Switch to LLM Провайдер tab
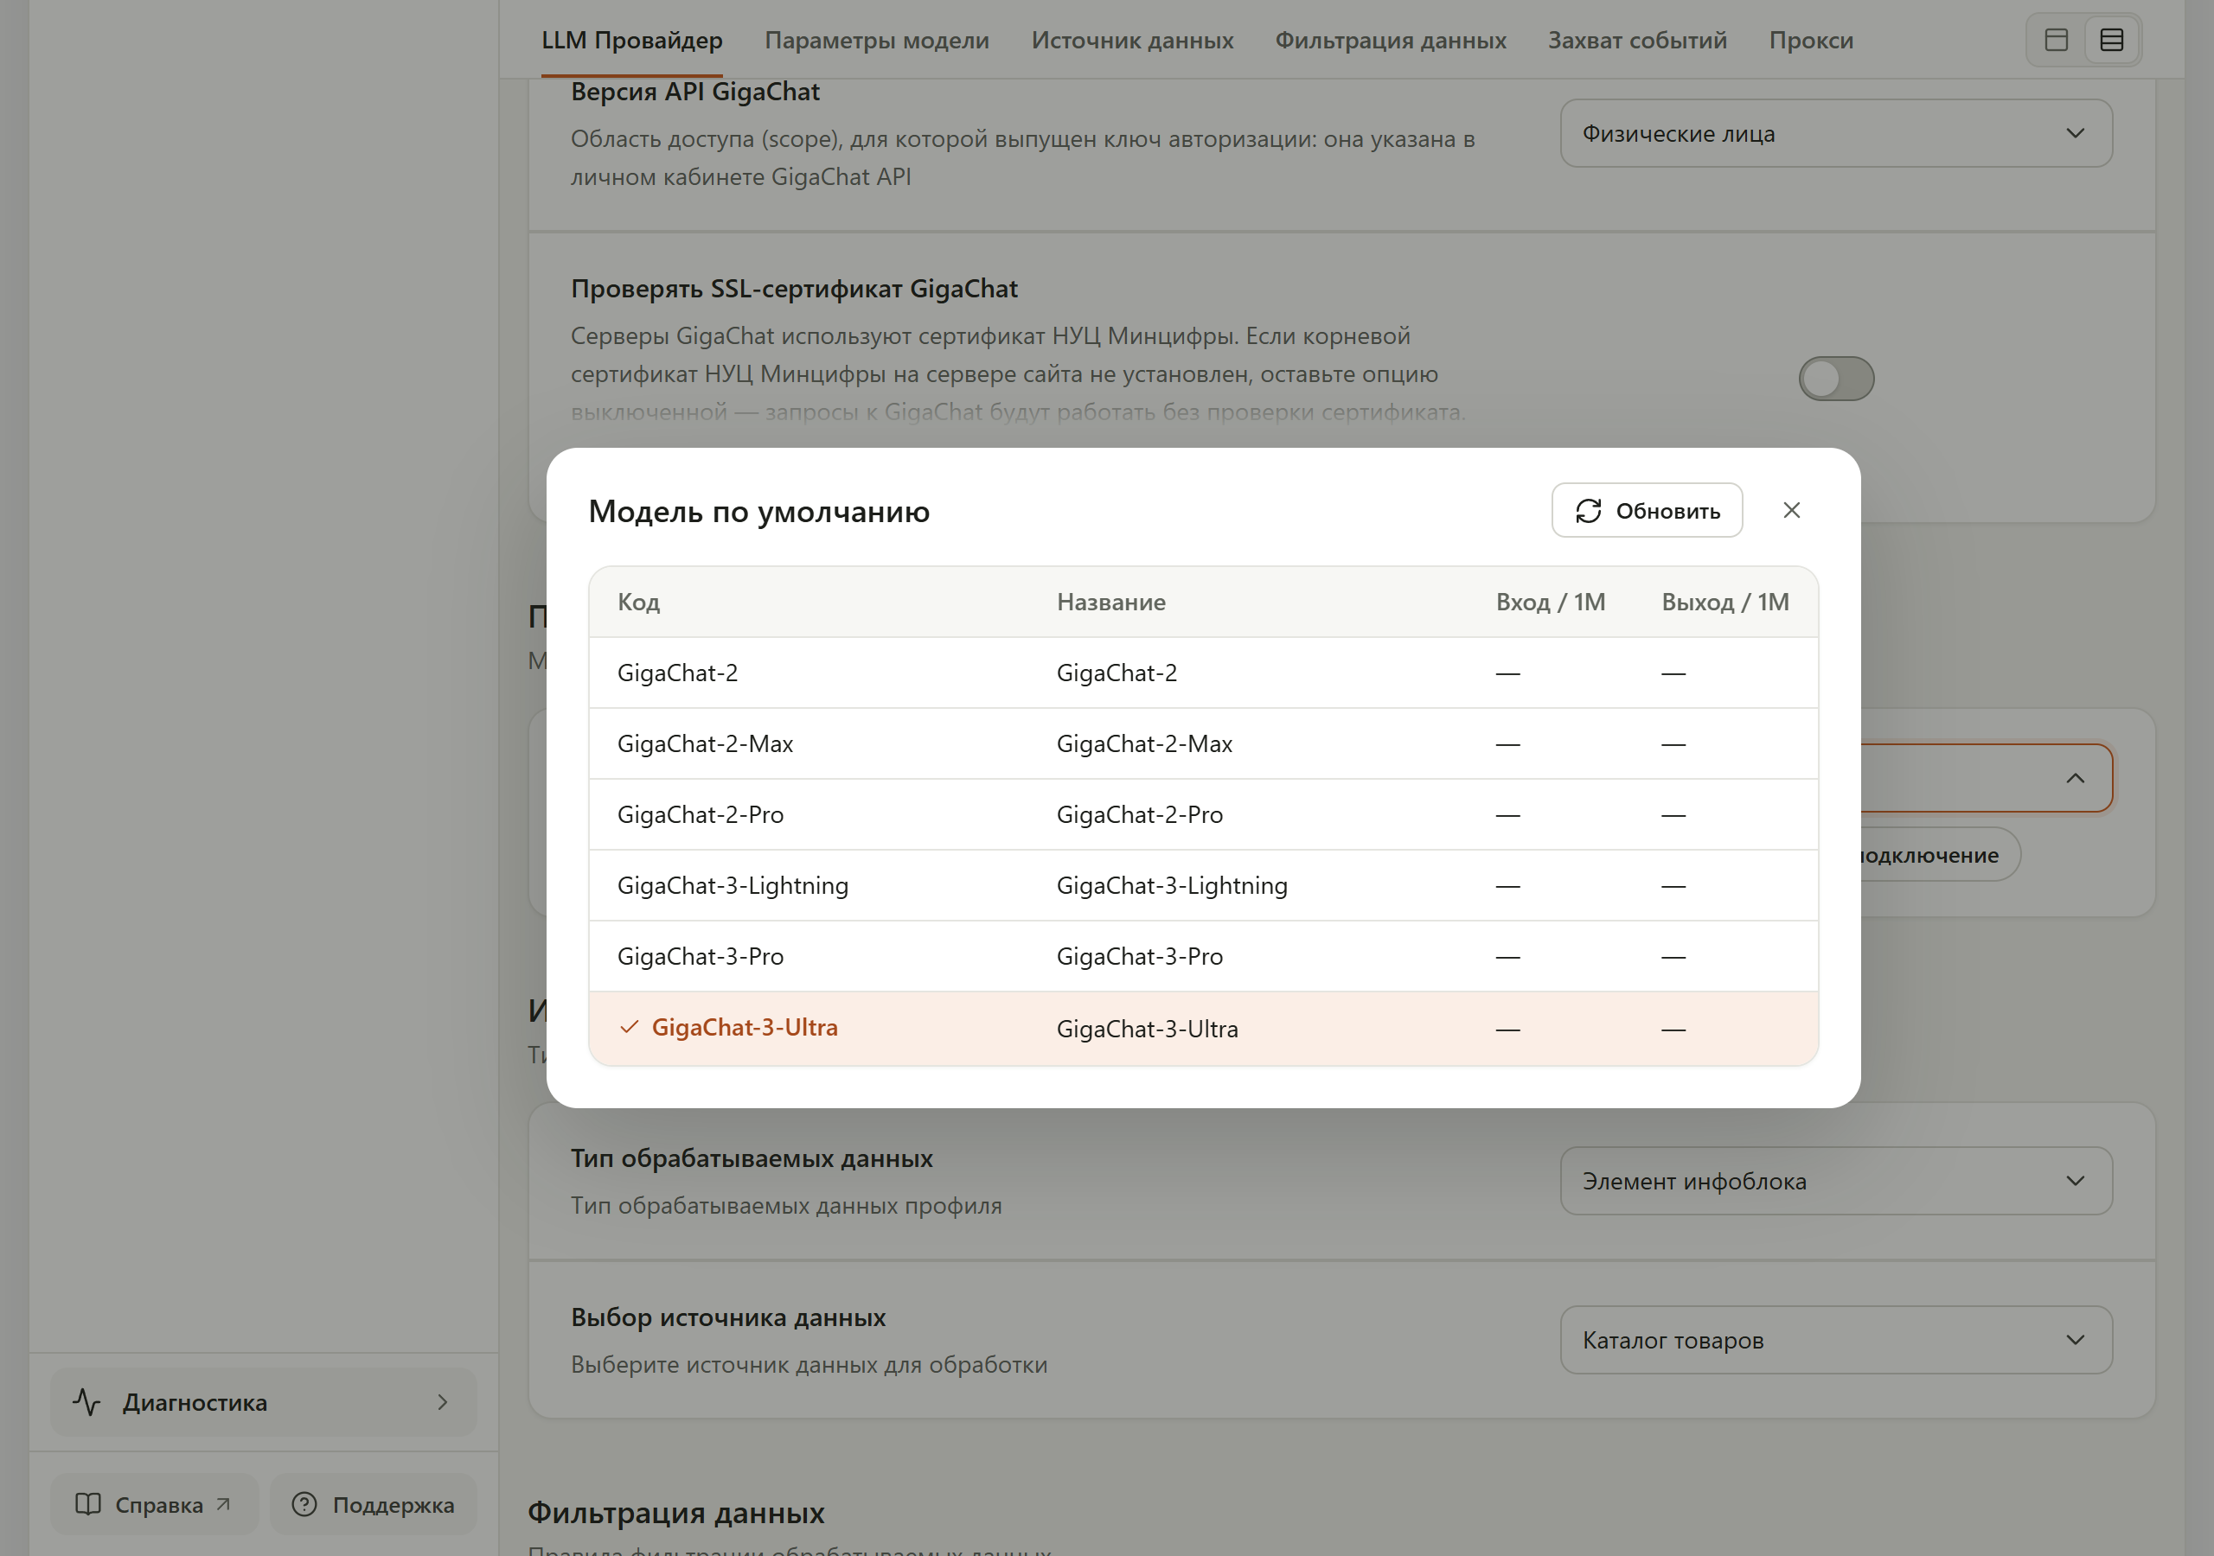The width and height of the screenshot is (2214, 1556). [x=631, y=40]
